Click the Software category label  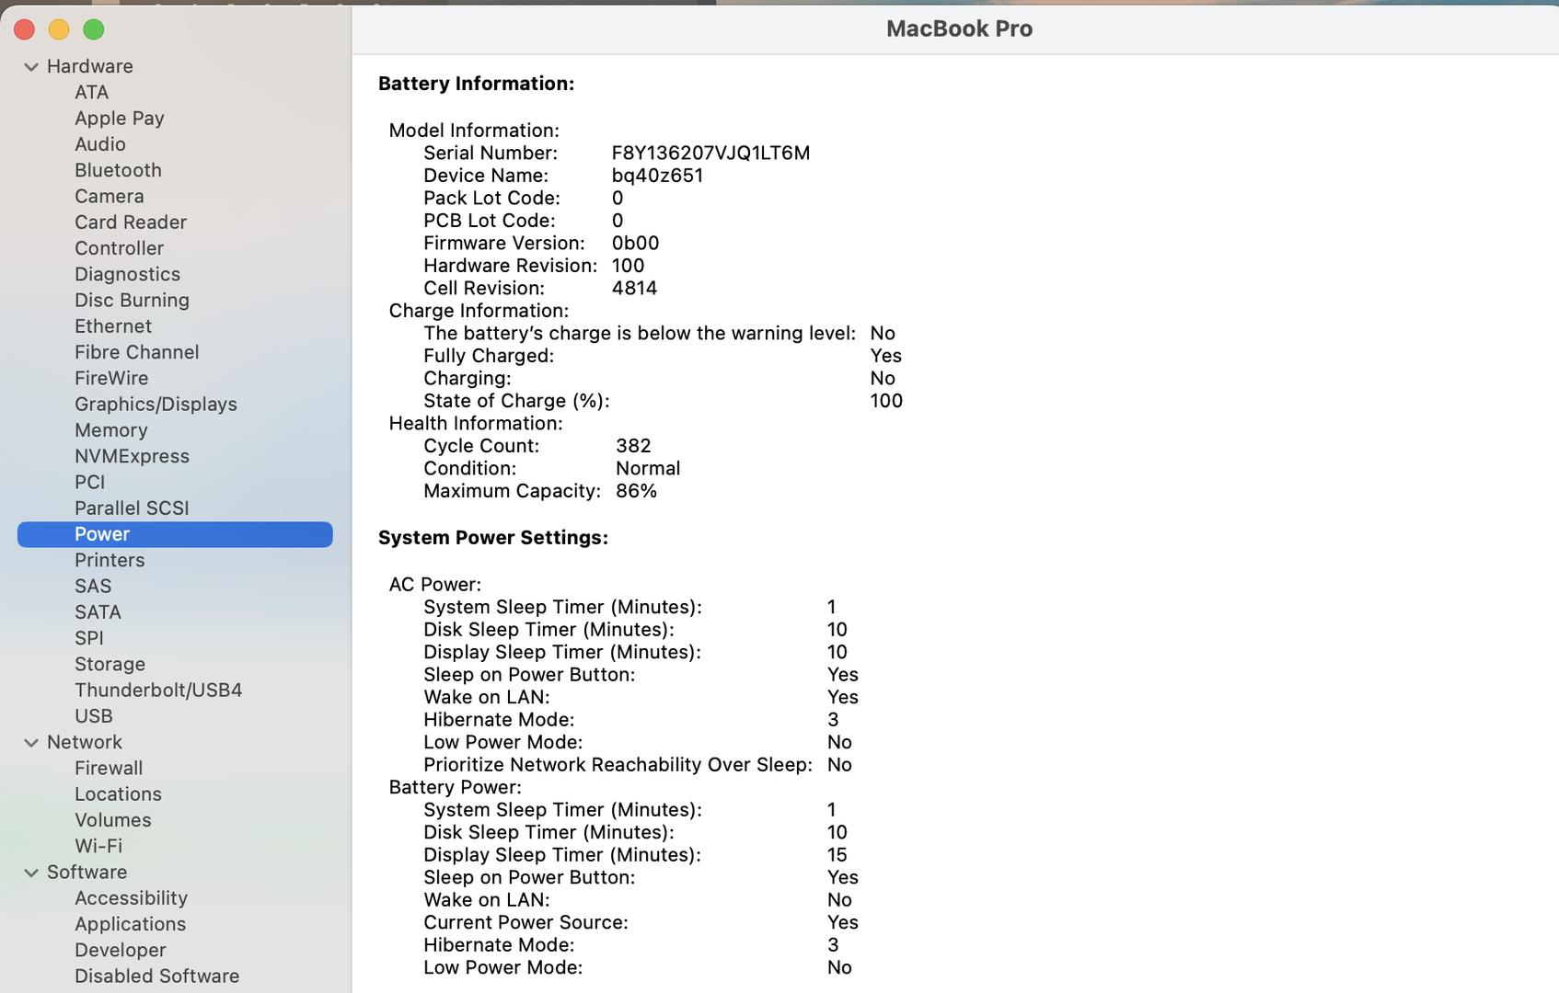tap(87, 872)
